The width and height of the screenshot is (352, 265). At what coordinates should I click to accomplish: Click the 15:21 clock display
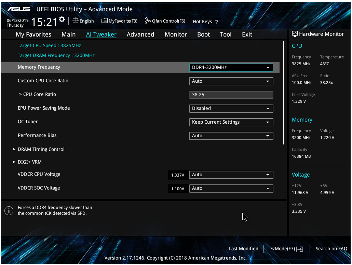pyautogui.click(x=44, y=22)
